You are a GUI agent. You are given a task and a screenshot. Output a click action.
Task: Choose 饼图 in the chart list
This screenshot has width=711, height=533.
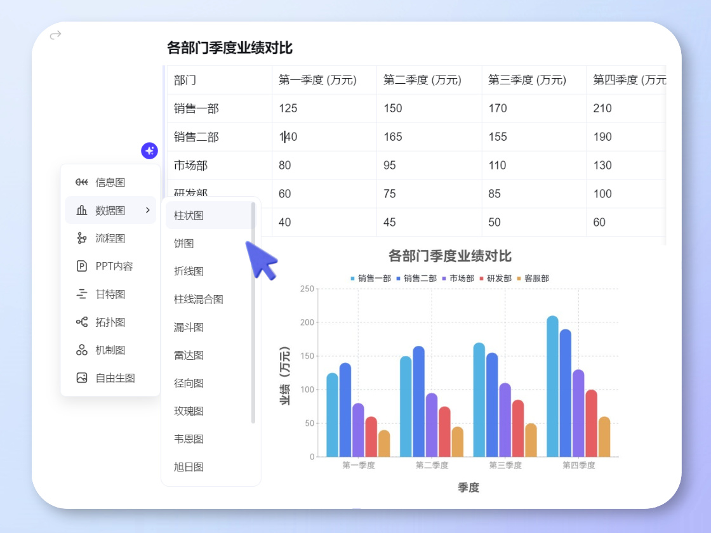coord(184,244)
